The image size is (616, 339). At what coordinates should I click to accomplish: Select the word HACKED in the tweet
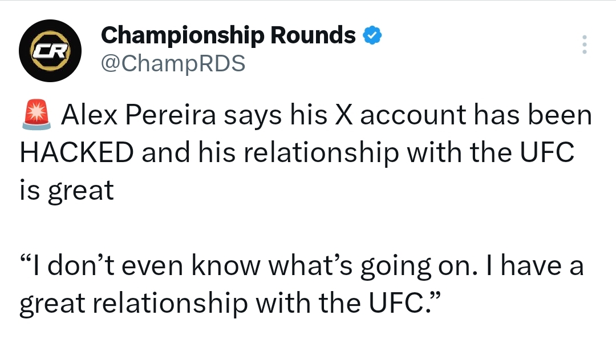coord(77,152)
